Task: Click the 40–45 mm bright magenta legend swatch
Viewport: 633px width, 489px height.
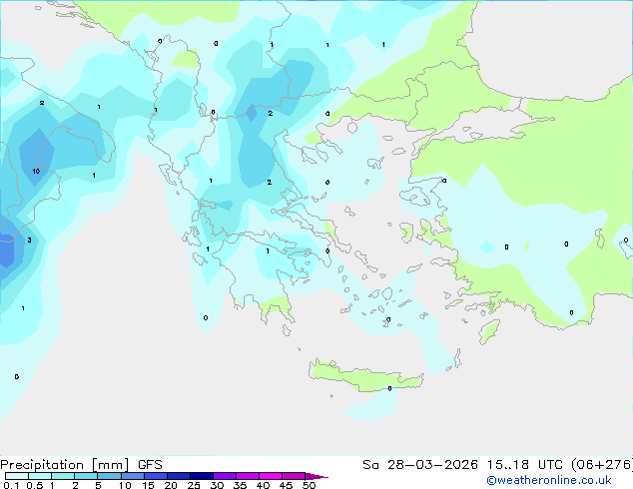Action: point(271,476)
